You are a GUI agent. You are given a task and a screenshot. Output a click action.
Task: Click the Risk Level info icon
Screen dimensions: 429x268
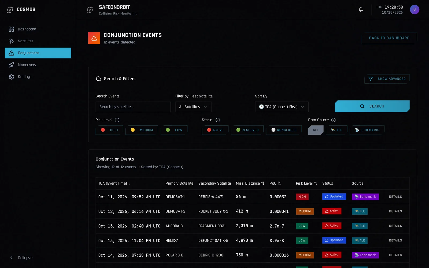[x=117, y=120]
